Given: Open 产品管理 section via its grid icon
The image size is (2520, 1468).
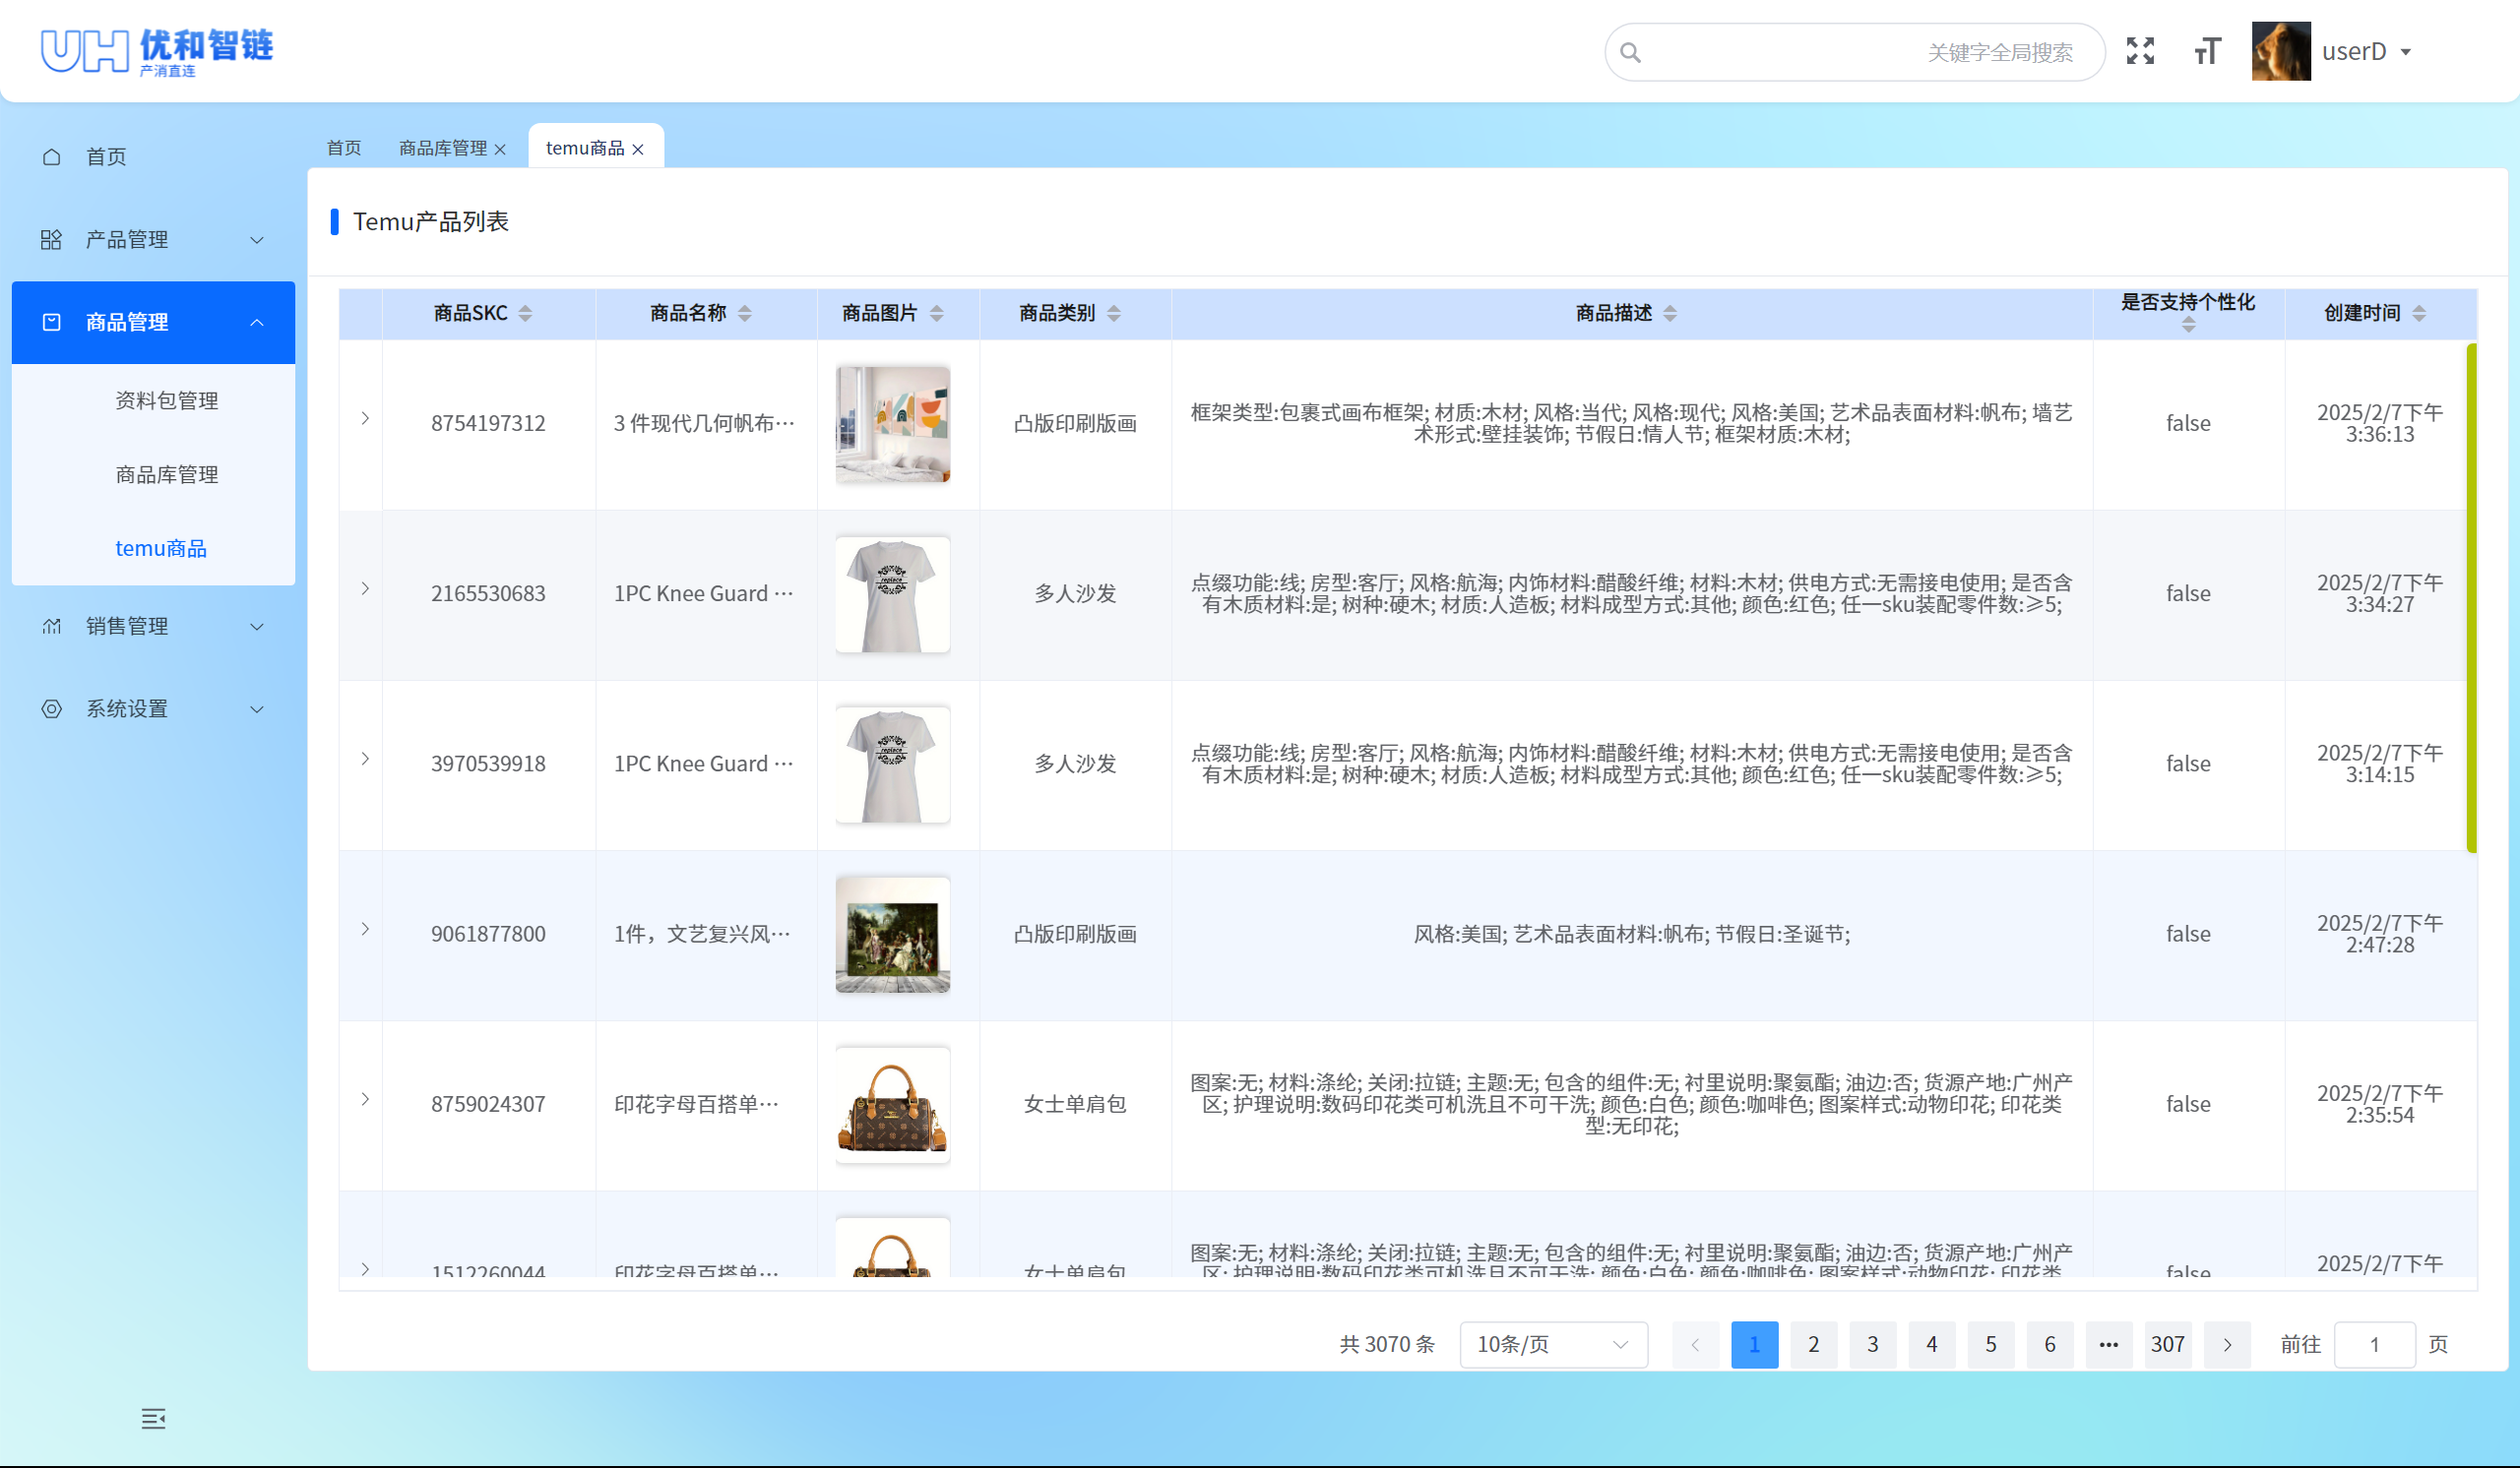Looking at the screenshot, I should pyautogui.click(x=51, y=239).
